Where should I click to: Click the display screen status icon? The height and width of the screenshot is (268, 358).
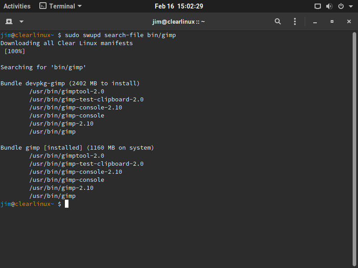[x=318, y=6]
